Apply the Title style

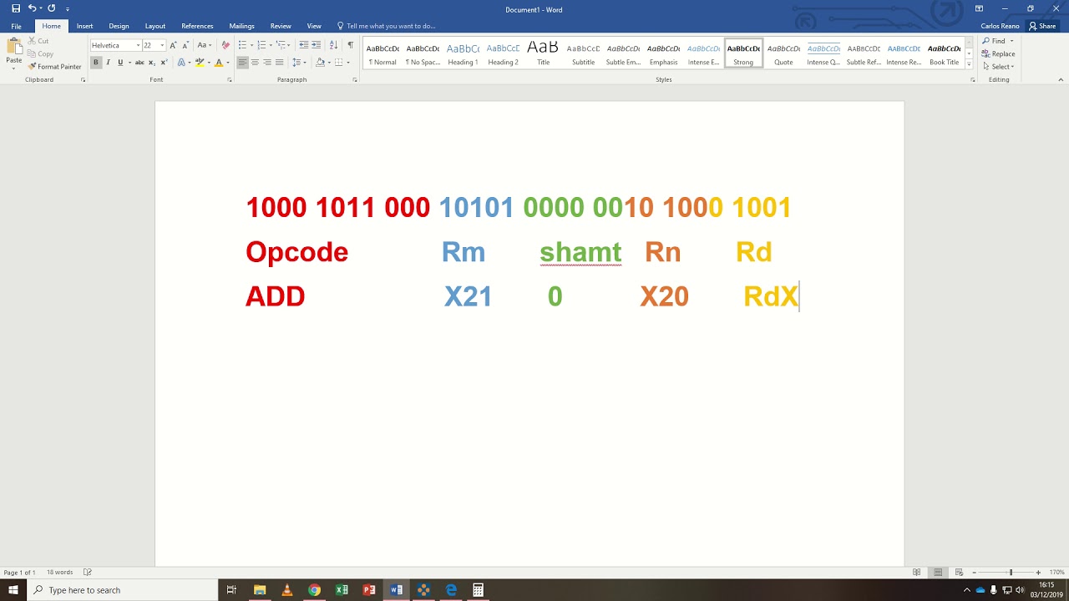543,53
